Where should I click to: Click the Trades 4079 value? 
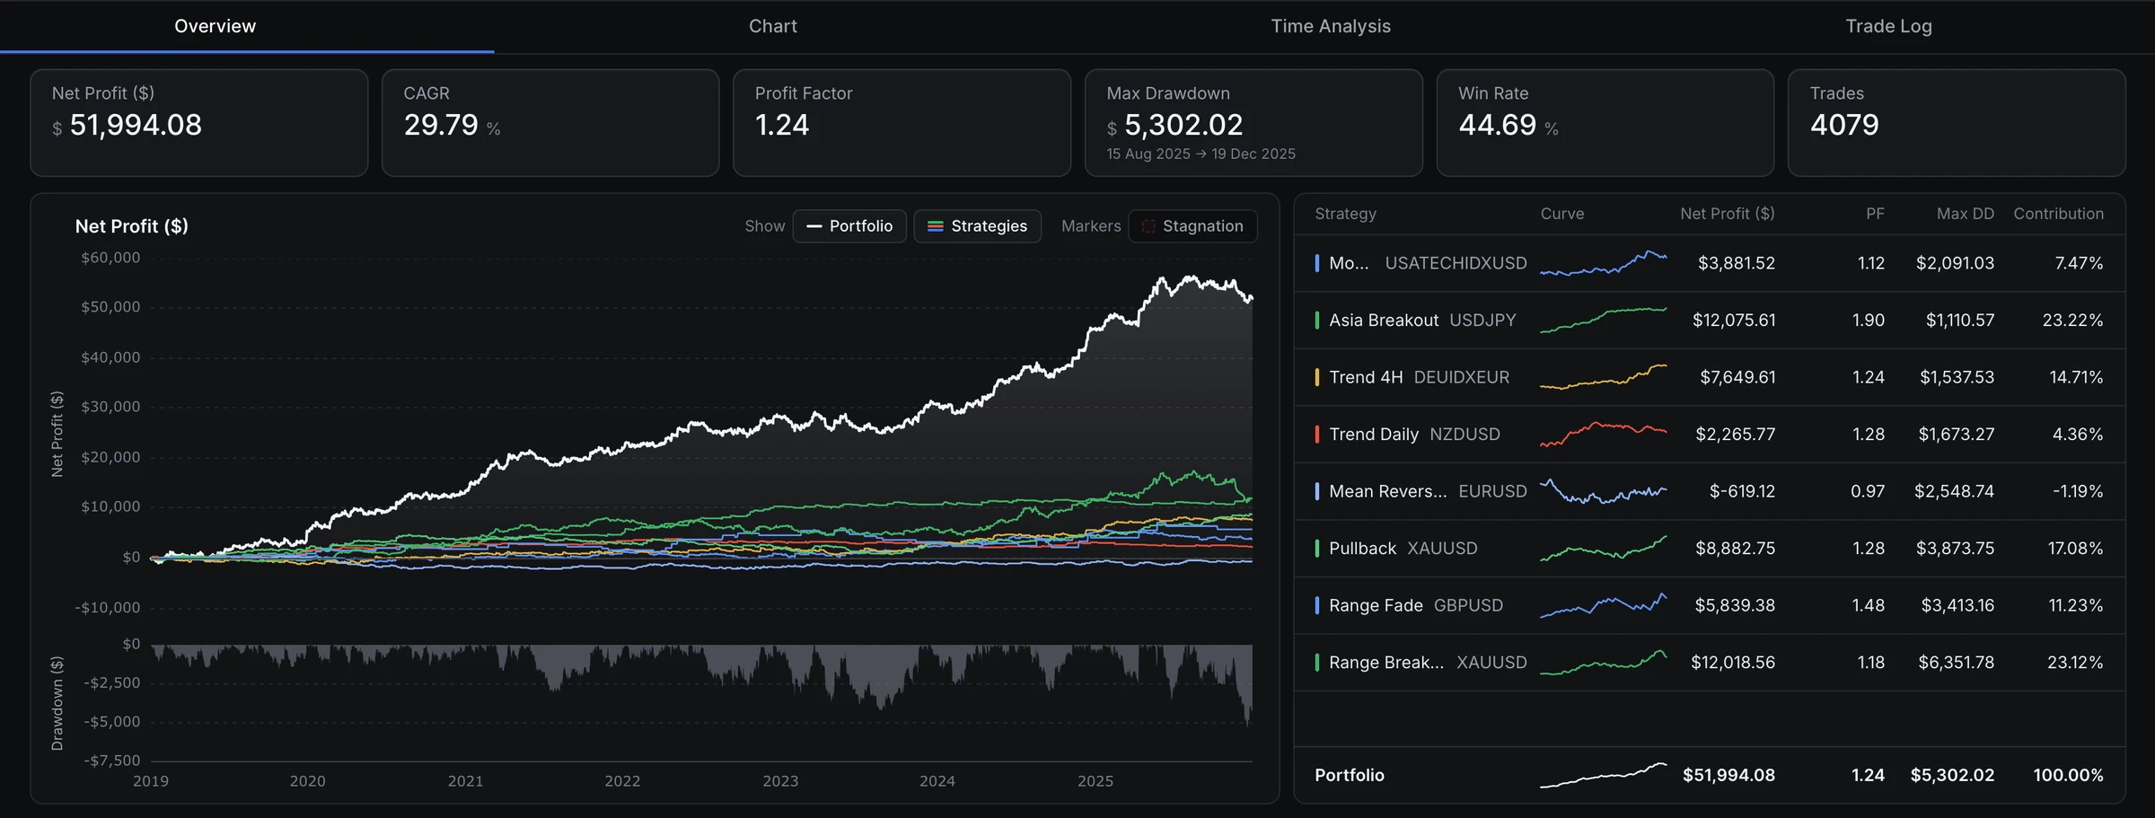point(1844,125)
